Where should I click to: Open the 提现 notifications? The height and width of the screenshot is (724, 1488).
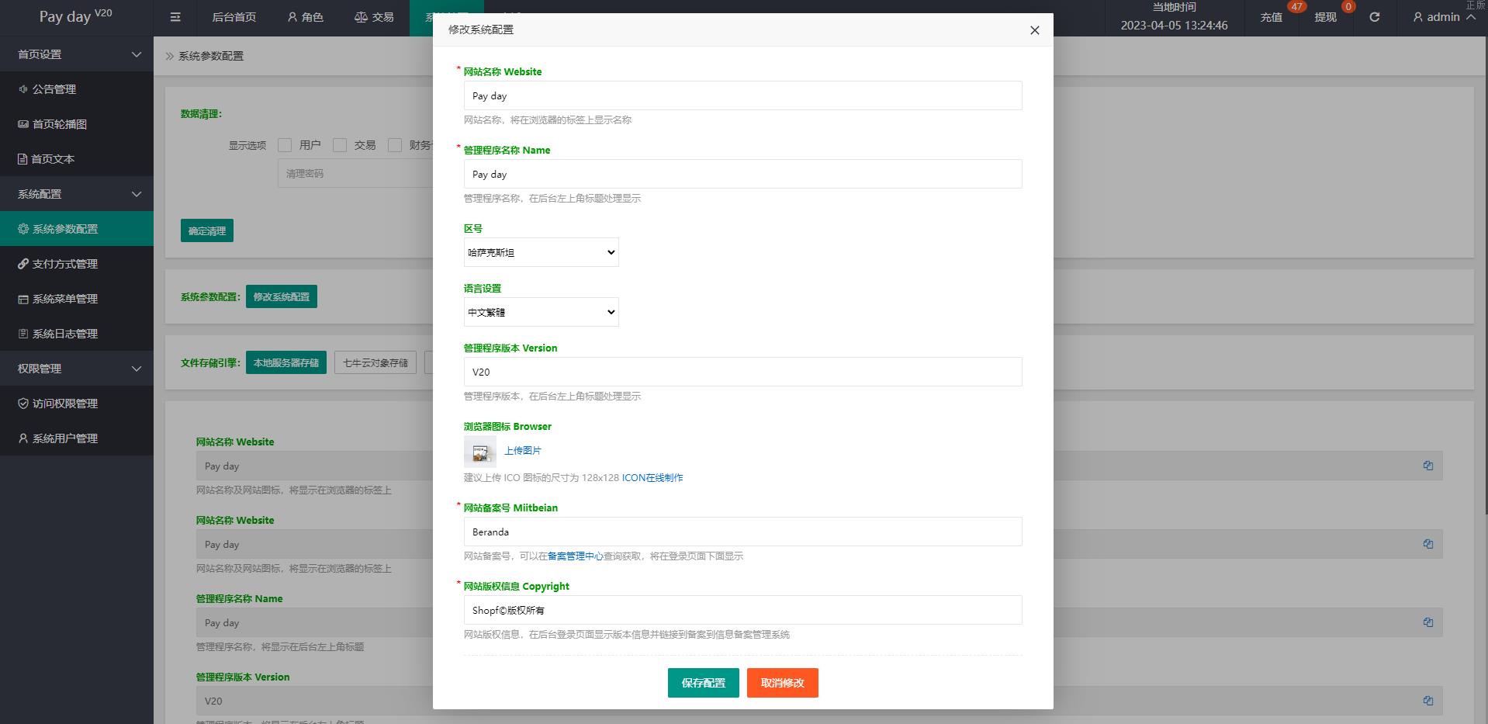click(1326, 17)
